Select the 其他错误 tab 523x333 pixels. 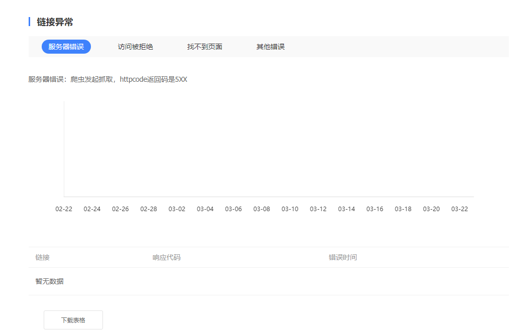(x=270, y=46)
